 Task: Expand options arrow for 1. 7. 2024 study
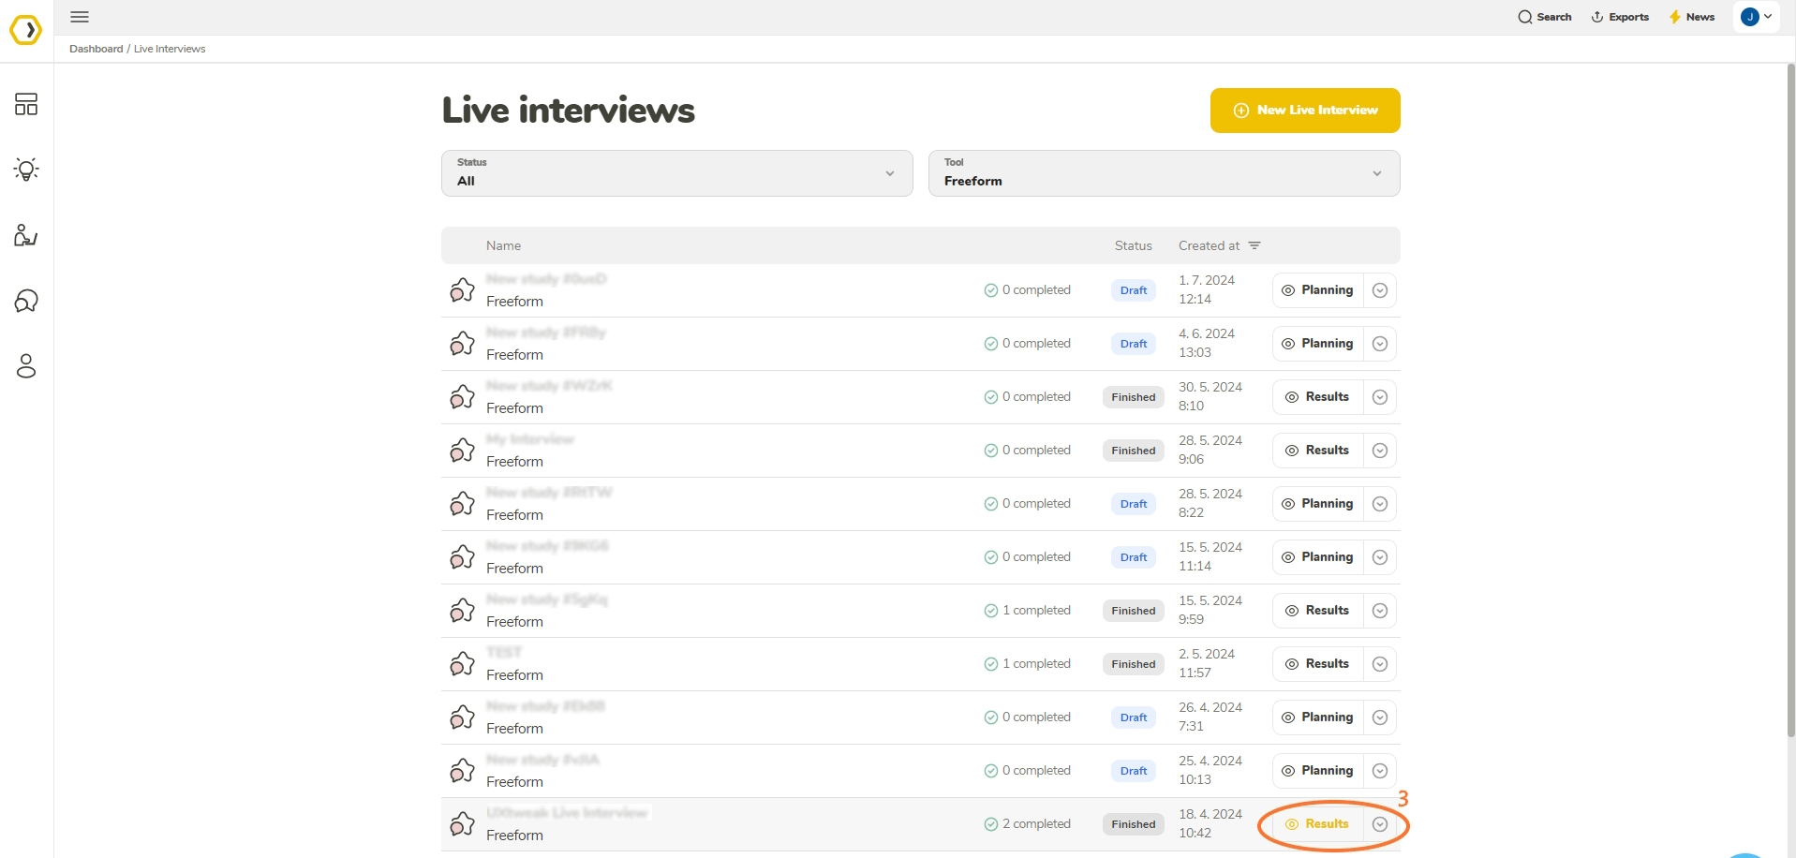pyautogui.click(x=1380, y=290)
